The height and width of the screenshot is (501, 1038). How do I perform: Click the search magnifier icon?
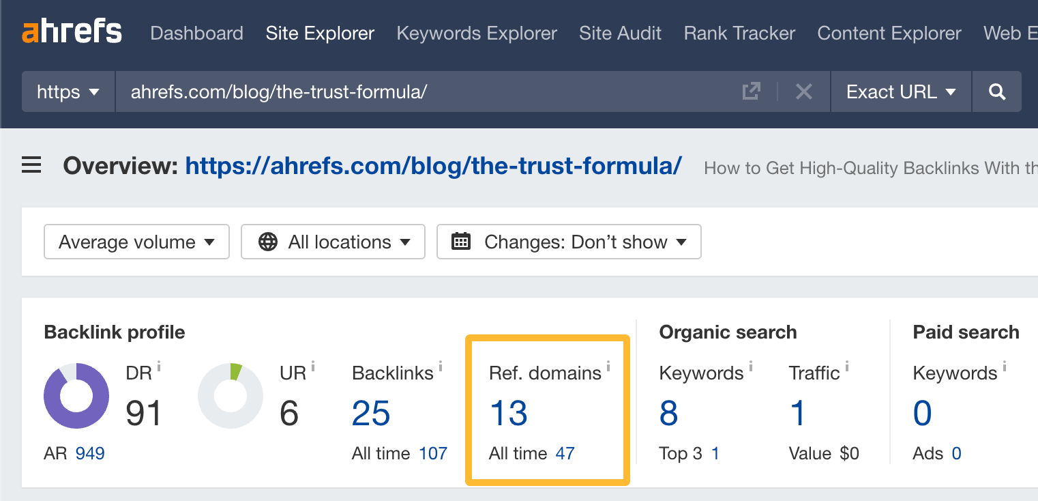coord(996,91)
